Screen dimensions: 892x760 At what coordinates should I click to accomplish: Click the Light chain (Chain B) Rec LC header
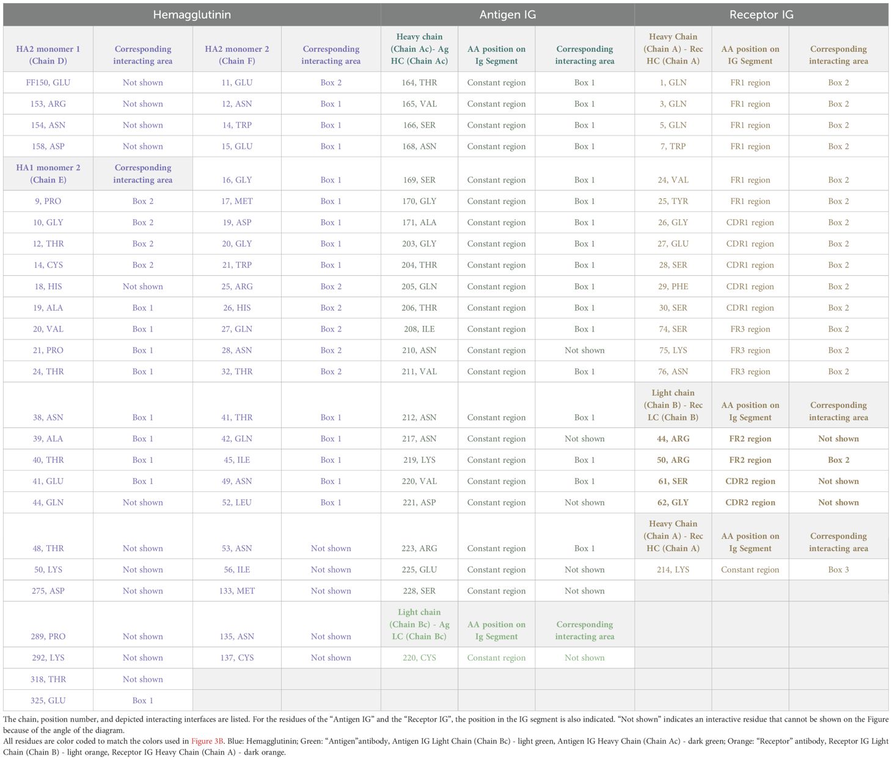[673, 405]
